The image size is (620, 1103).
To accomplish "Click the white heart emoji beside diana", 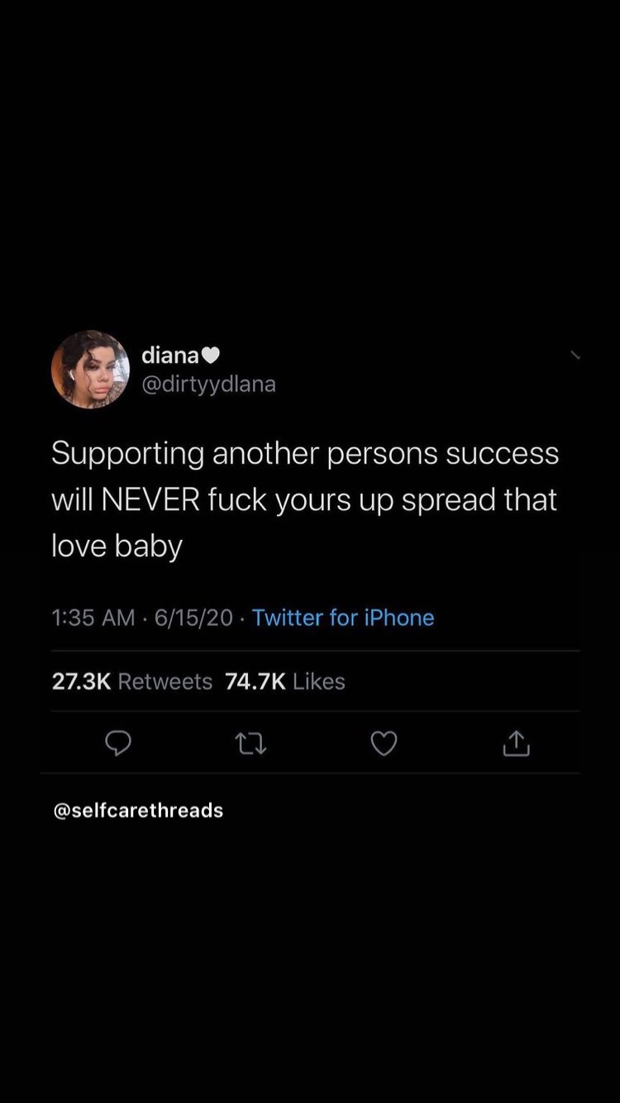I will pyautogui.click(x=211, y=356).
